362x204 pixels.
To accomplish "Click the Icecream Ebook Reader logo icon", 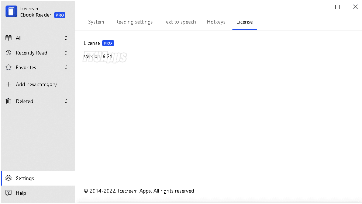I will coord(11,11).
